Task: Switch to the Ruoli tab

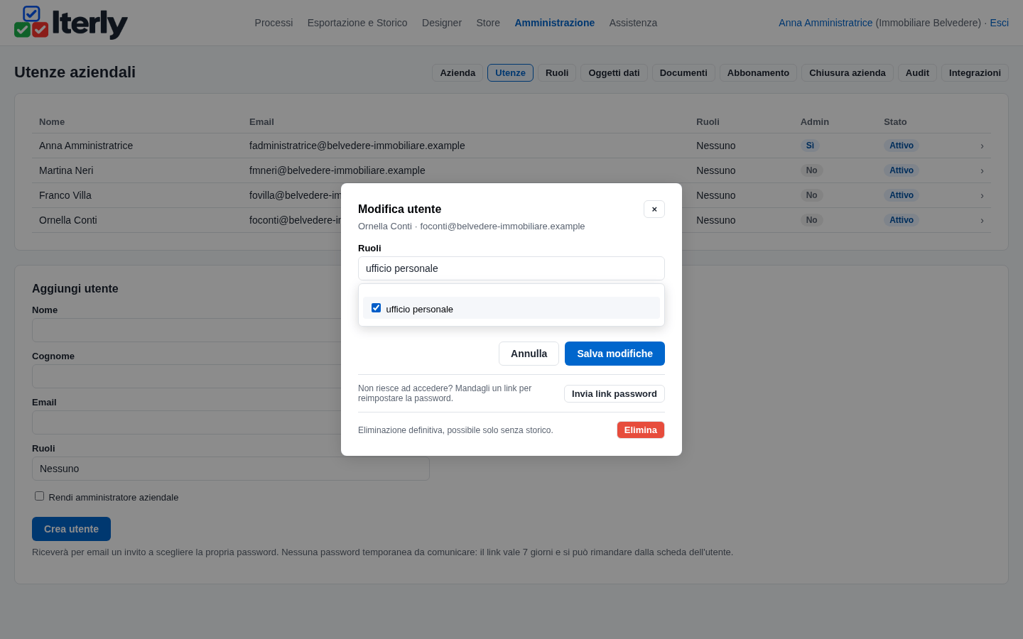Action: [x=557, y=73]
